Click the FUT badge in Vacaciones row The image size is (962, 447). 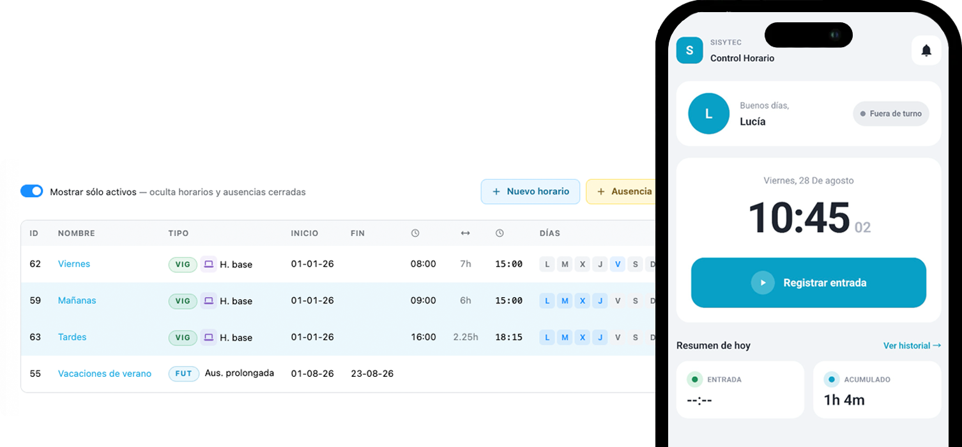coord(183,374)
